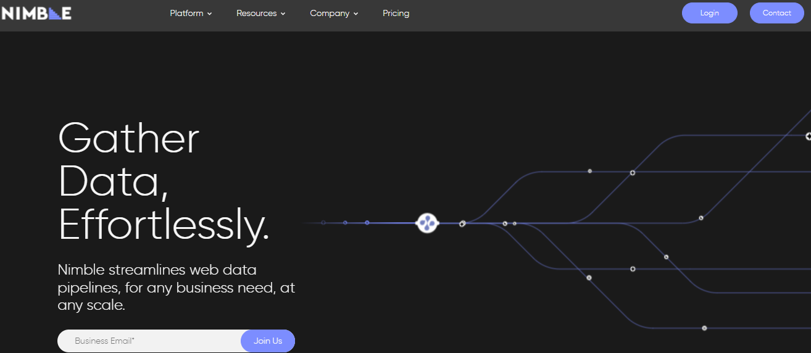Select the Platform menu label
The height and width of the screenshot is (353, 811).
pos(186,13)
